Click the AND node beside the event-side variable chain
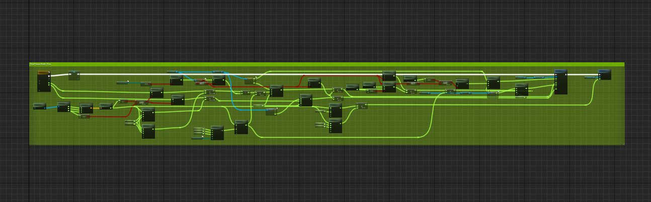 click(x=141, y=103)
